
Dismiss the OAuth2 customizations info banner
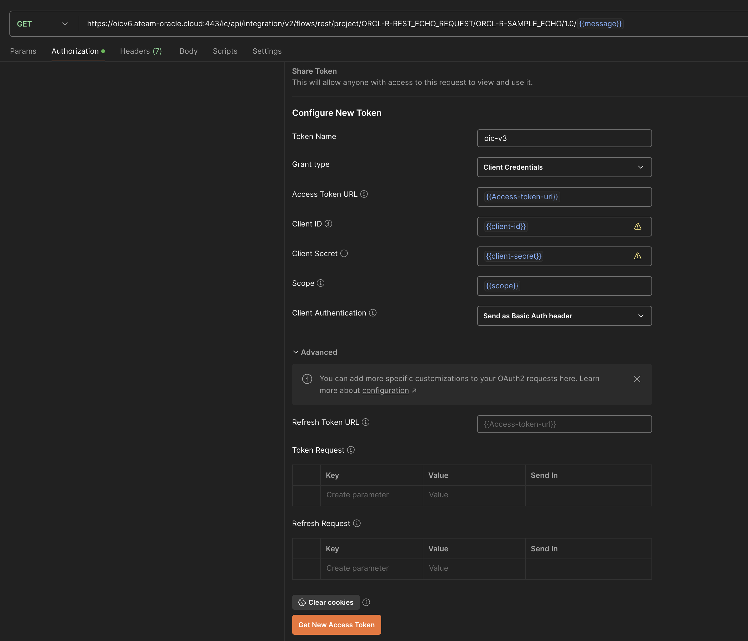(637, 379)
